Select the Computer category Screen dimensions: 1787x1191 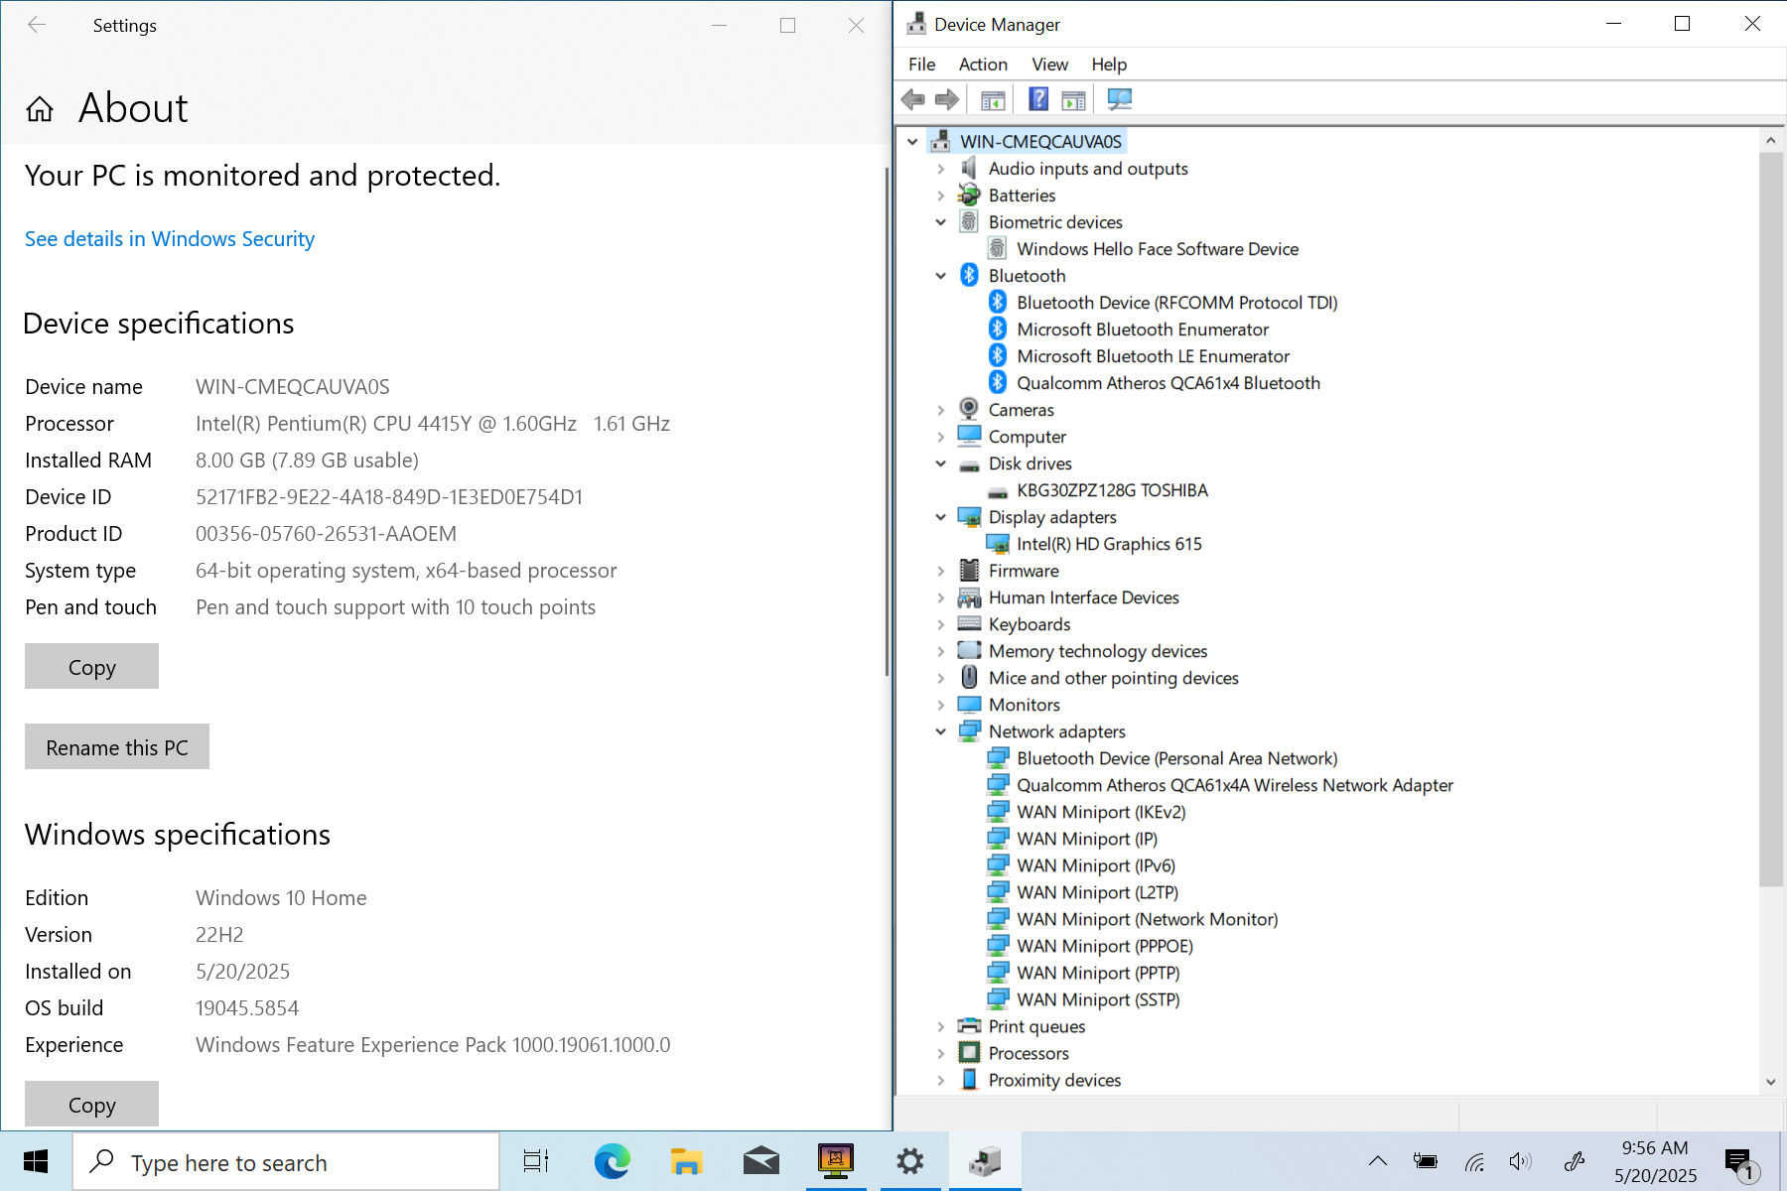coord(1027,437)
